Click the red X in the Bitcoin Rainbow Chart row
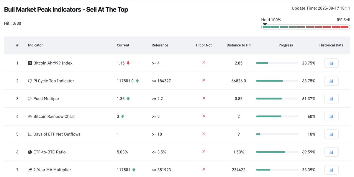The height and width of the screenshot is (177, 354). point(204,116)
